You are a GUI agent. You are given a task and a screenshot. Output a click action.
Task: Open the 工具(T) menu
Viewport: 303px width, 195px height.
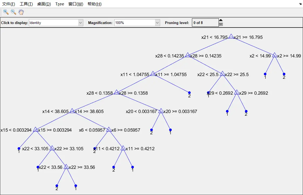pos(26,4)
